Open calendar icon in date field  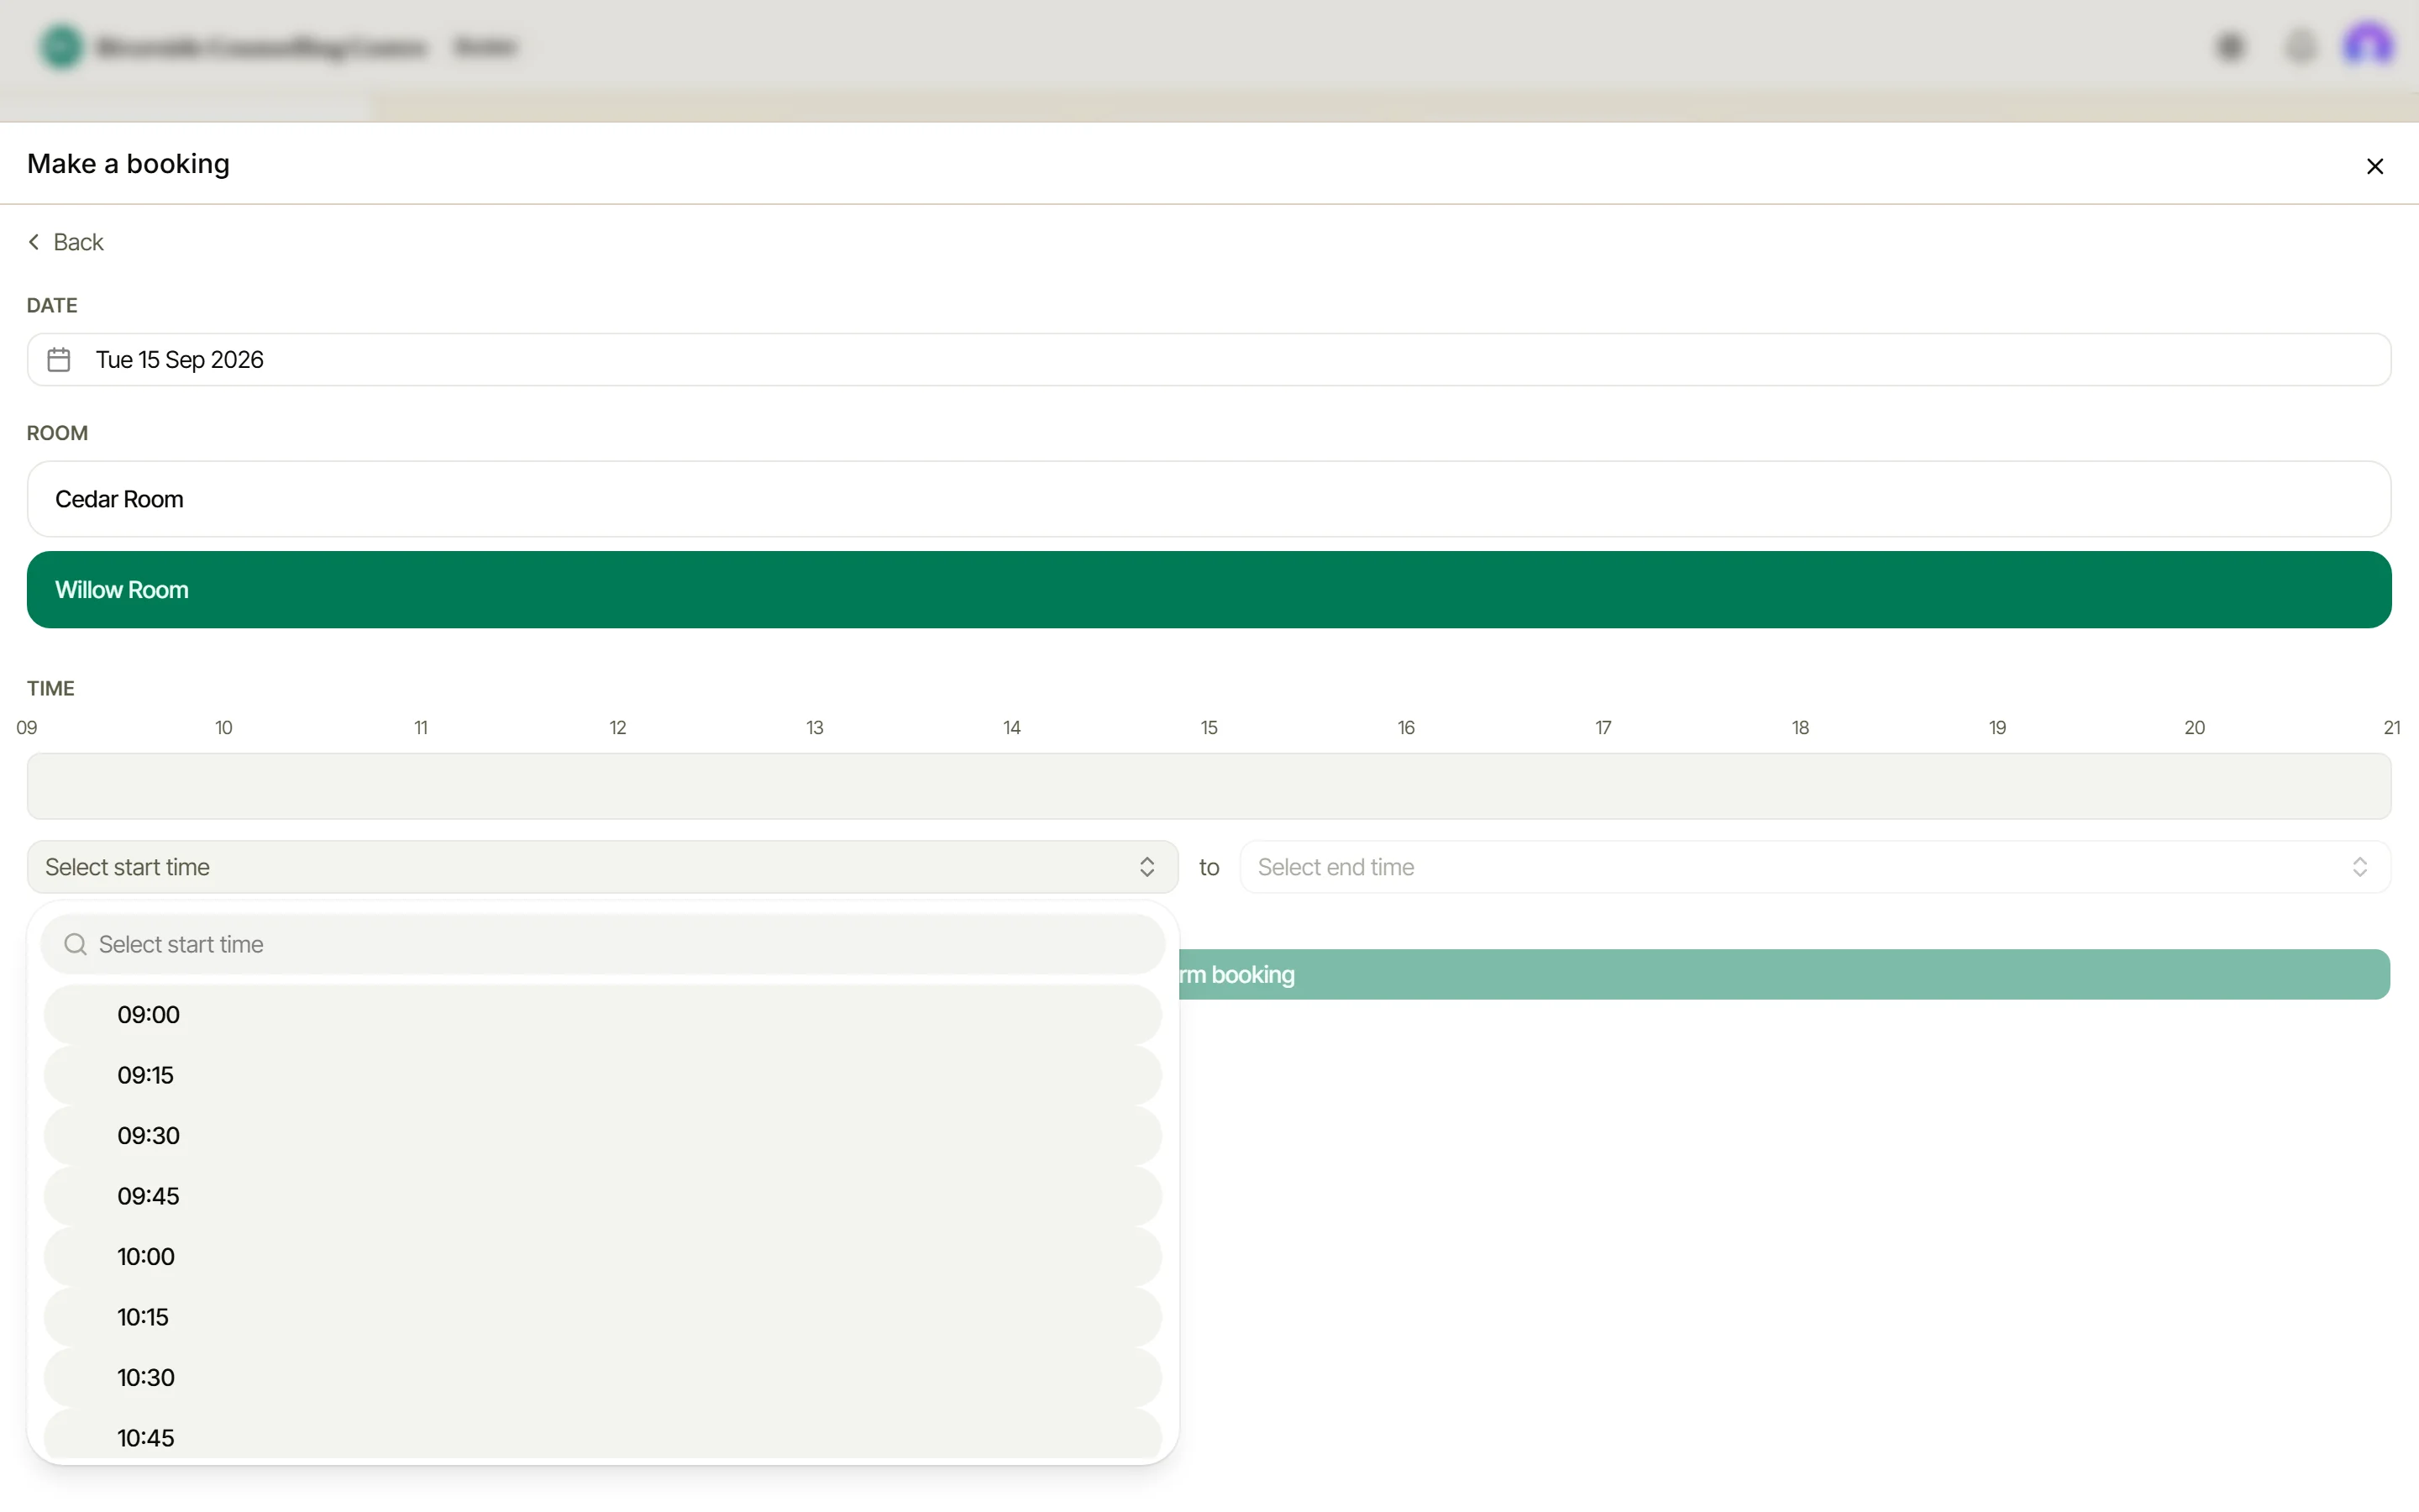point(59,360)
